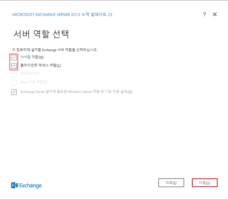Click the Microsoft Exchange Server 2013 title text
This screenshot has height=200, width=228.
62,15
